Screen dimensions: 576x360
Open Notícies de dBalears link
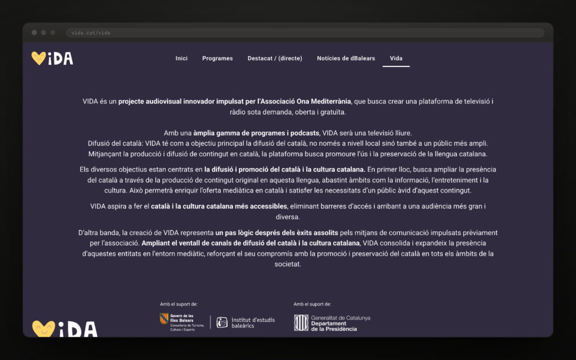[x=346, y=58]
